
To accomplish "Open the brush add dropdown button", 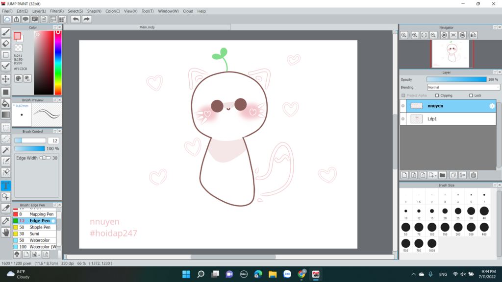I will pos(35,255).
